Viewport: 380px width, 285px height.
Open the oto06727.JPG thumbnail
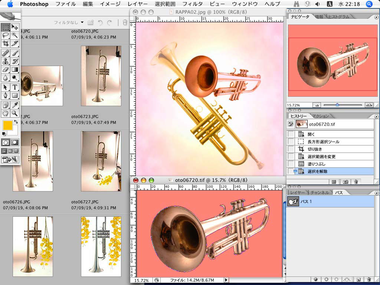[x=101, y=246]
